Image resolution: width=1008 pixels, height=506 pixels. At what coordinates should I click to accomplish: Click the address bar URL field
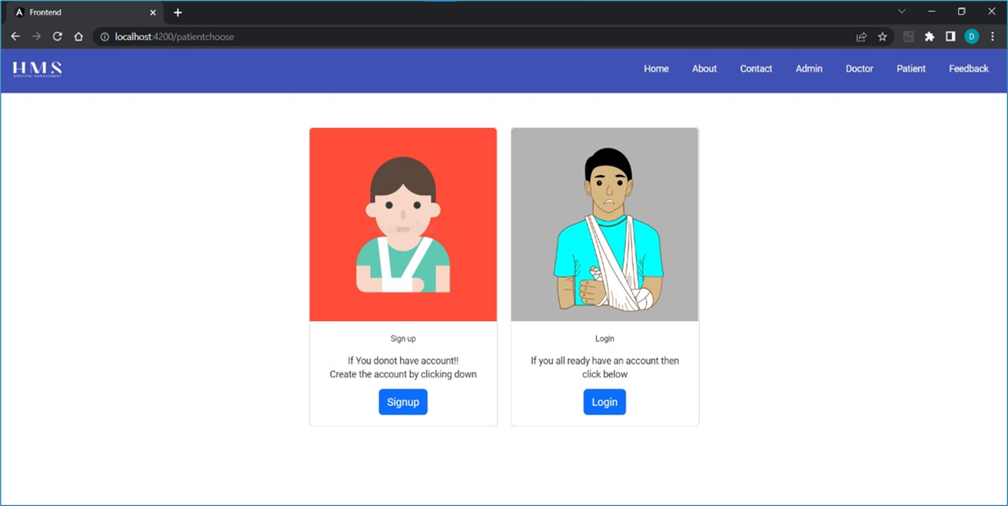click(x=373, y=37)
